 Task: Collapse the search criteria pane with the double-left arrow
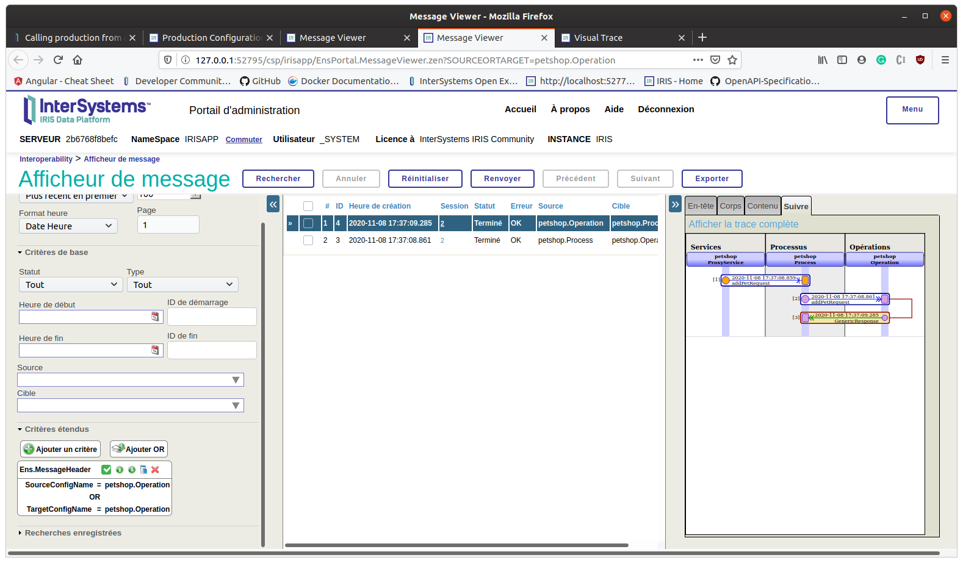pyautogui.click(x=273, y=204)
